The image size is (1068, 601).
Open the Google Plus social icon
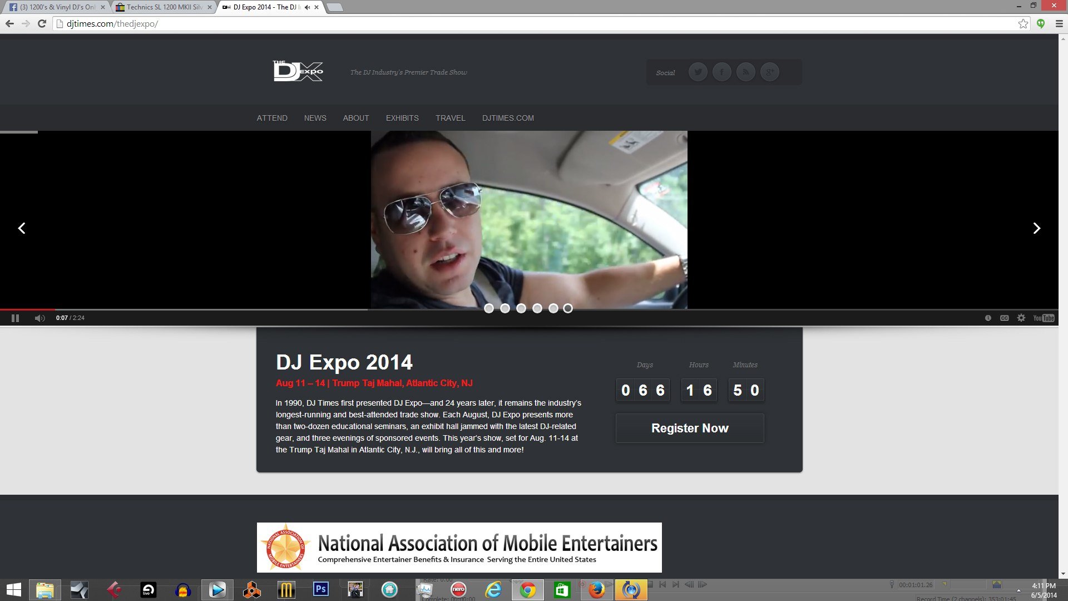tap(770, 72)
